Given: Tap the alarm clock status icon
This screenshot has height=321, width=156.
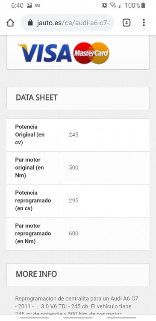Looking at the screenshot, I should 104,5.
